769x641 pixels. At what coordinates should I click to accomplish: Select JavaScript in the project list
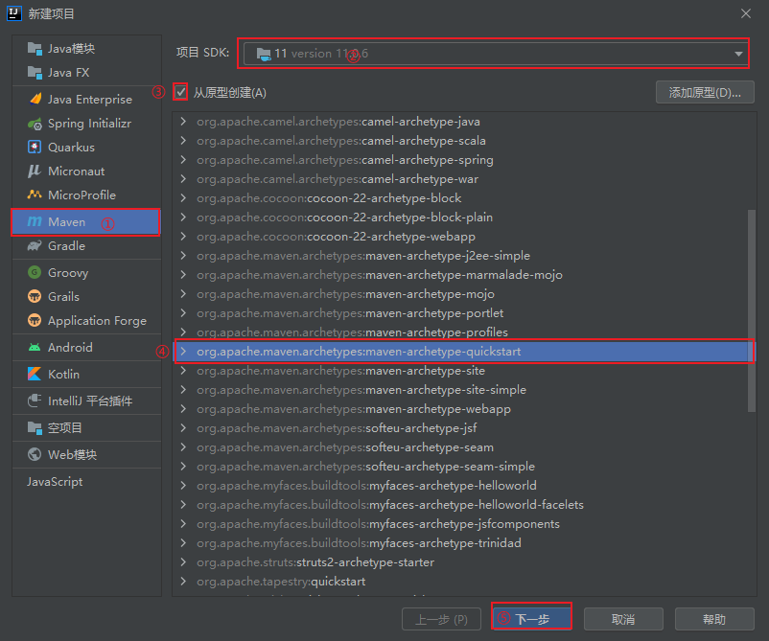87,481
